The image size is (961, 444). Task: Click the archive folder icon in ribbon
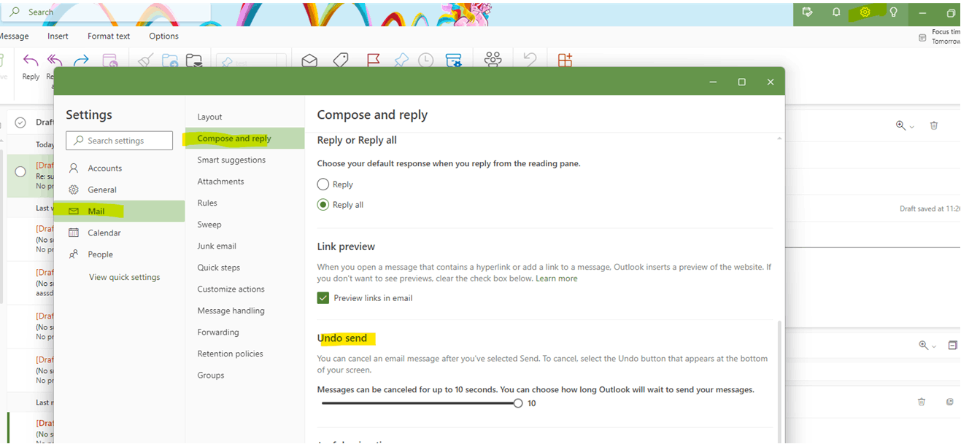(x=193, y=61)
